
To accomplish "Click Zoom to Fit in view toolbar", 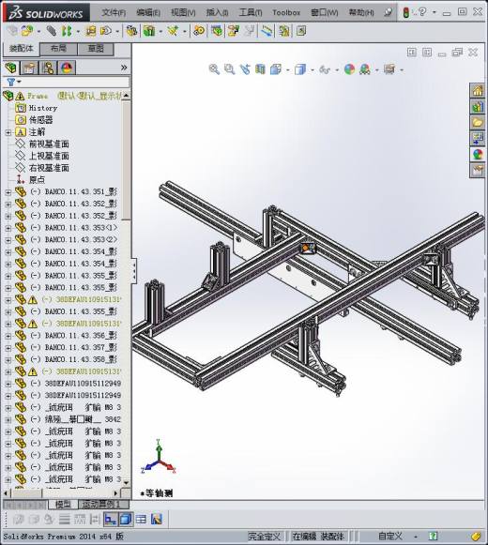I will pyautogui.click(x=214, y=69).
